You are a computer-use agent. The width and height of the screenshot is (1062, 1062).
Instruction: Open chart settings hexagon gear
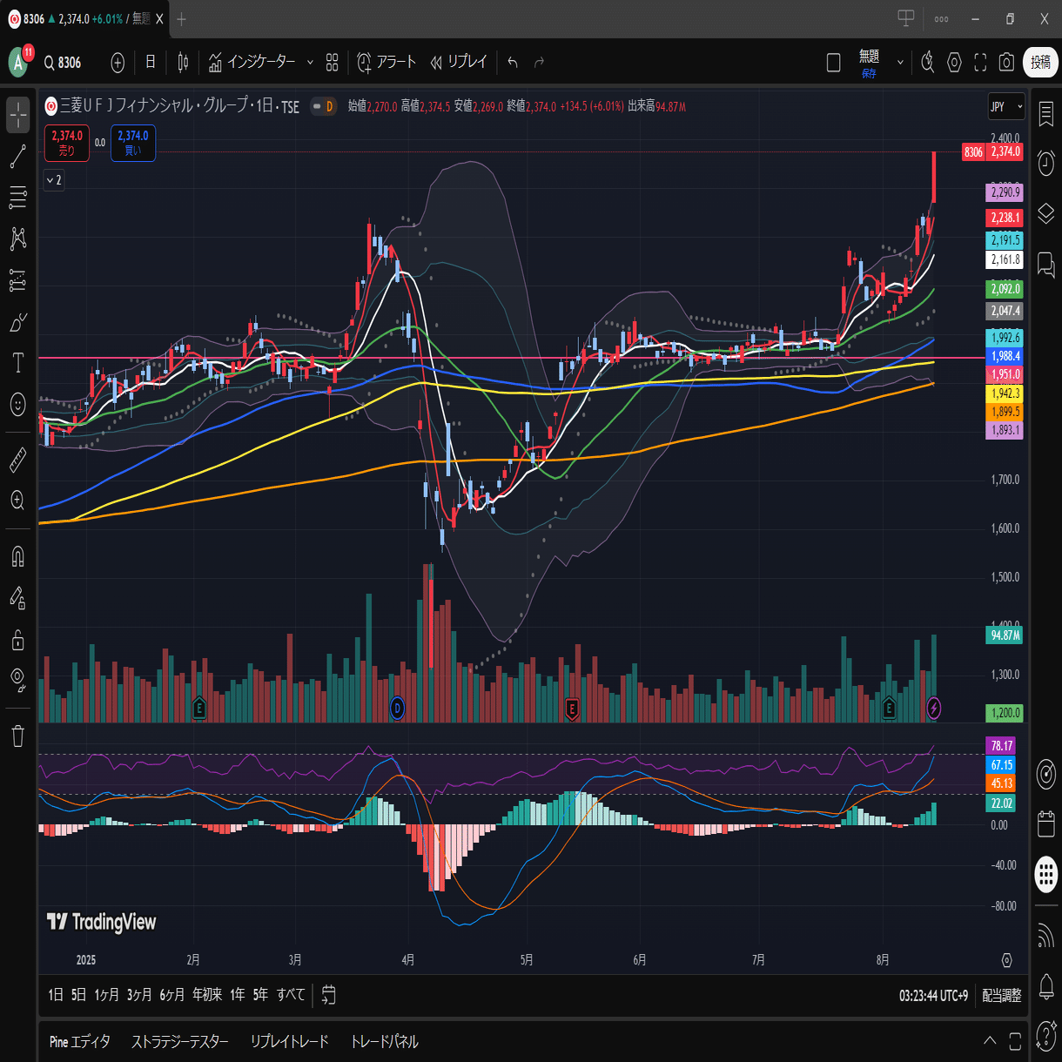tap(954, 62)
